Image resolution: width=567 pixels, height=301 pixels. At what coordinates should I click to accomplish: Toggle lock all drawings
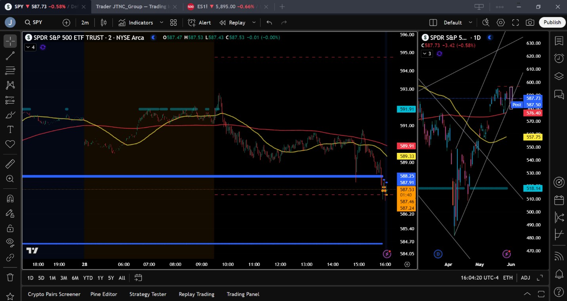(10, 228)
